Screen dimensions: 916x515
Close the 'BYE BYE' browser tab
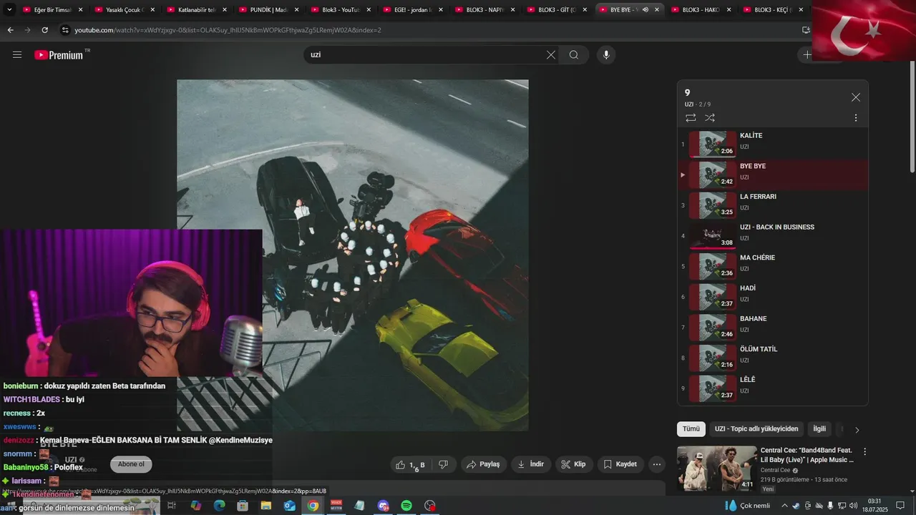pos(657,10)
